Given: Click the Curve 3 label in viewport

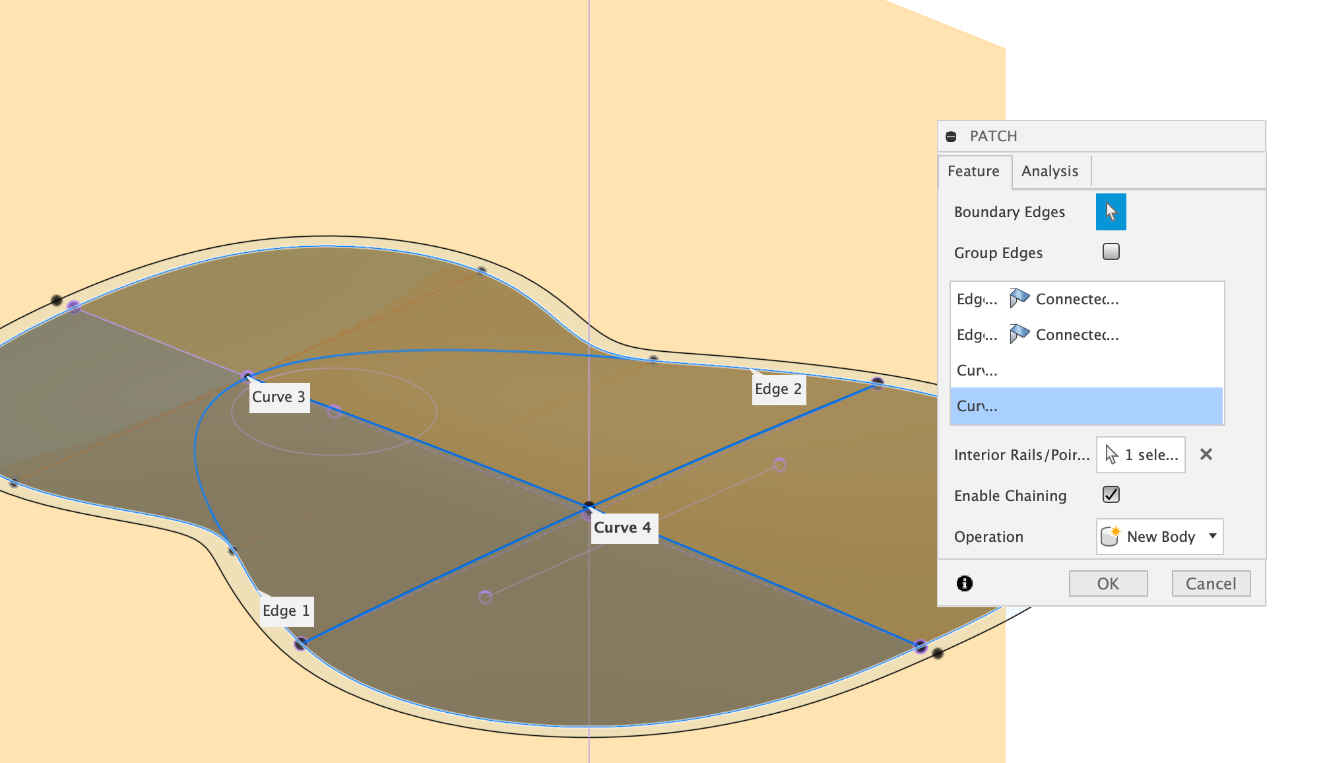Looking at the screenshot, I should pyautogui.click(x=278, y=397).
